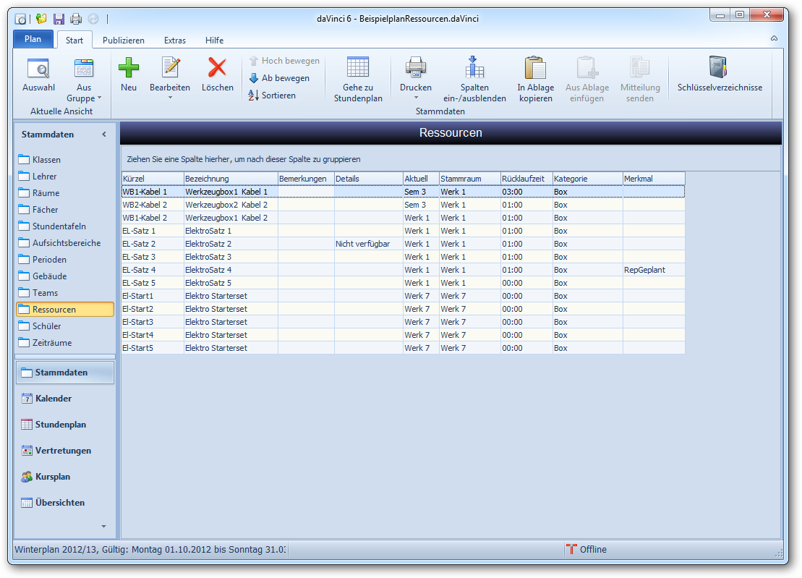Collapse the Stammdaten sidebar panel
The height and width of the screenshot is (578, 802).
click(103, 135)
